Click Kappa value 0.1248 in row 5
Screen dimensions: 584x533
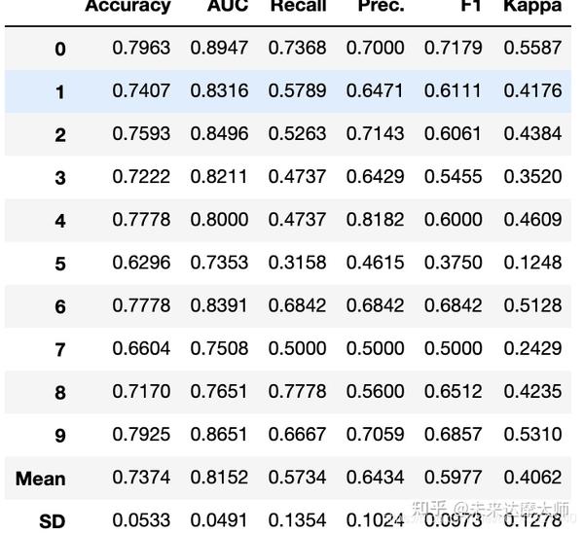click(532, 263)
